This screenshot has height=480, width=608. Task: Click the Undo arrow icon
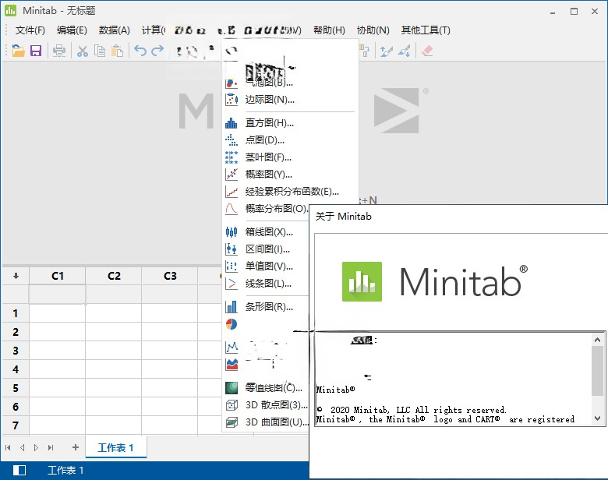click(140, 51)
